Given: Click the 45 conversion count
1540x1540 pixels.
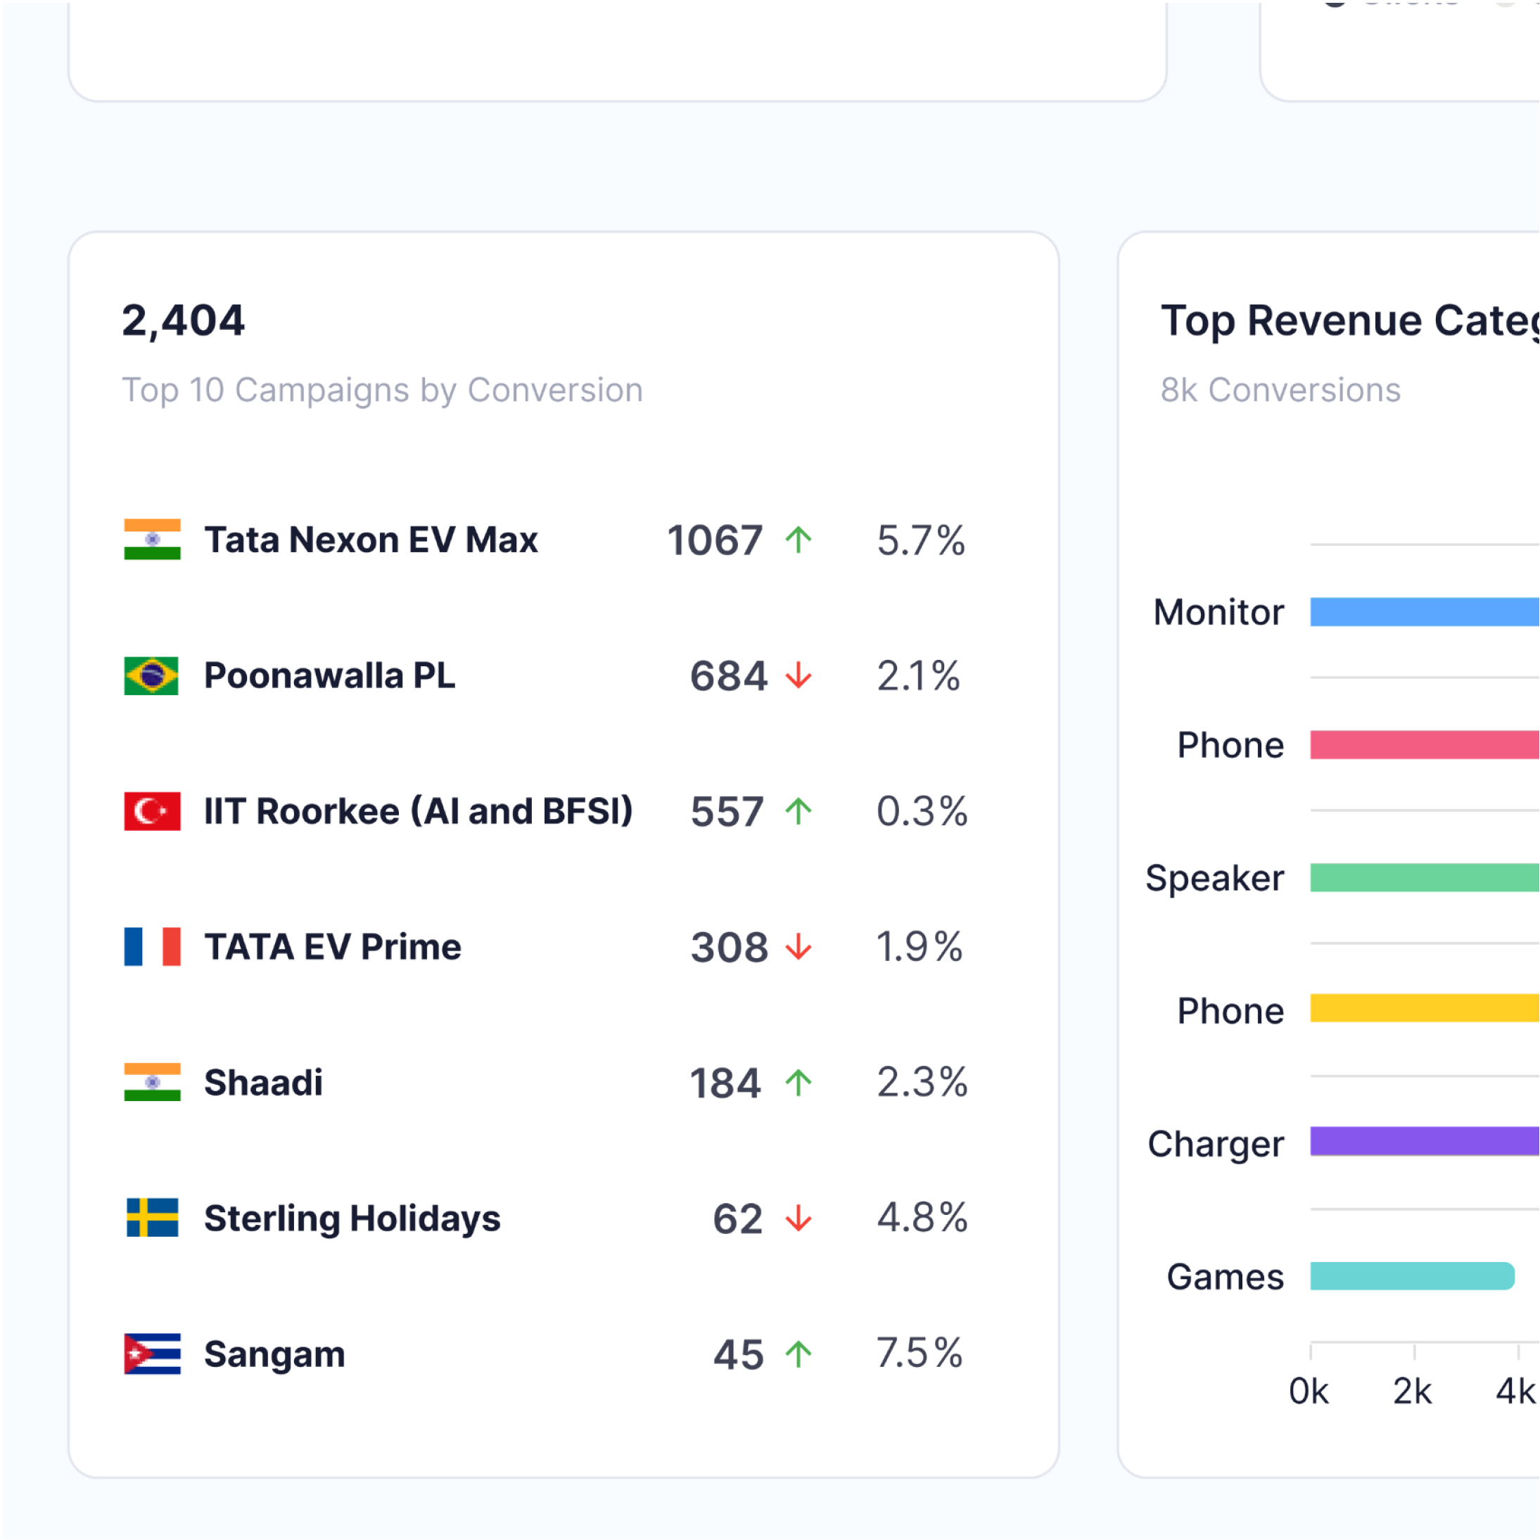Looking at the screenshot, I should pos(738,1354).
